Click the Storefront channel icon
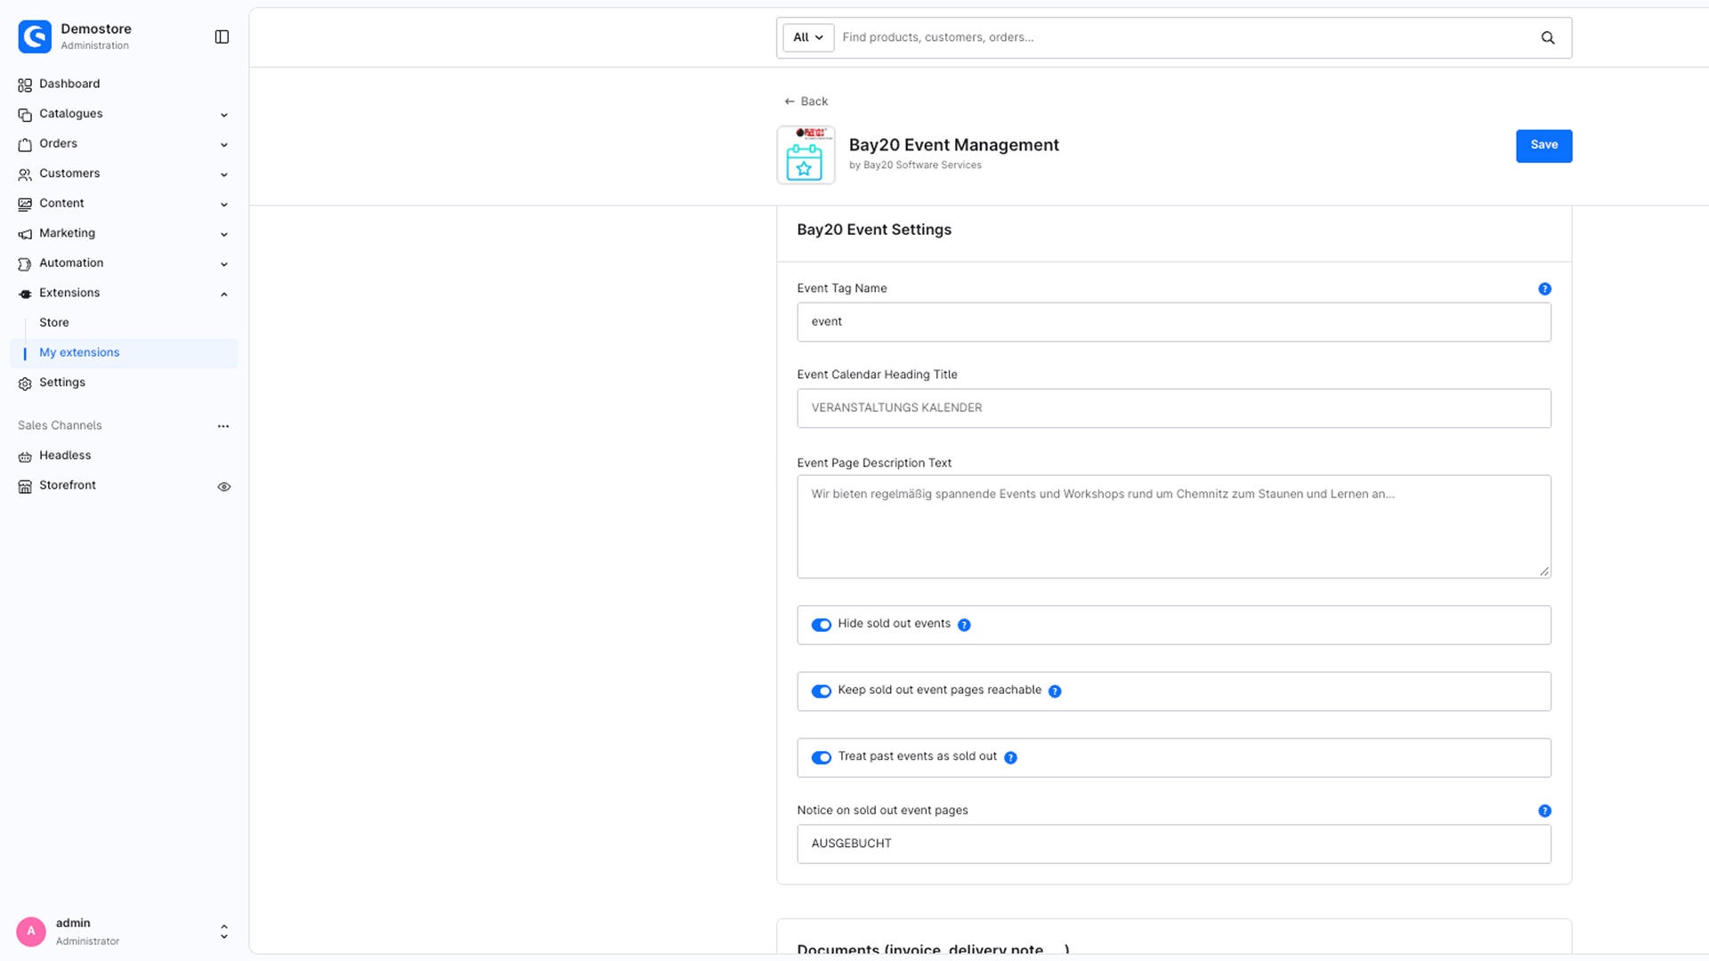1709x961 pixels. coord(25,487)
